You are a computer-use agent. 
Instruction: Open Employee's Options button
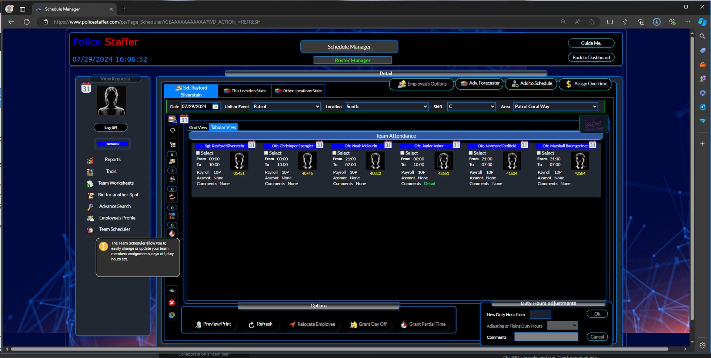(x=421, y=84)
